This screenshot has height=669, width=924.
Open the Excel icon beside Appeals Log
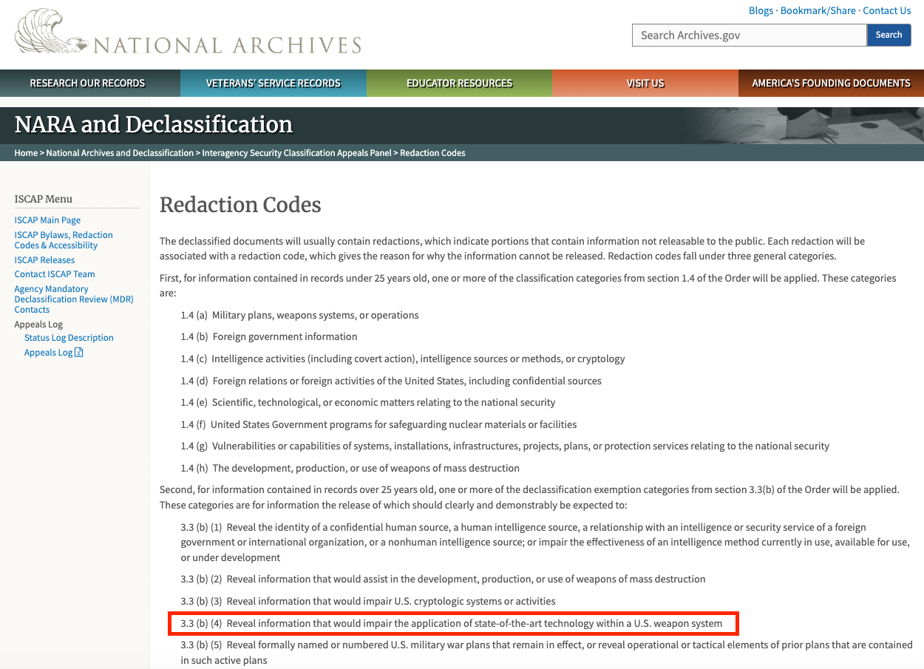pyautogui.click(x=79, y=353)
